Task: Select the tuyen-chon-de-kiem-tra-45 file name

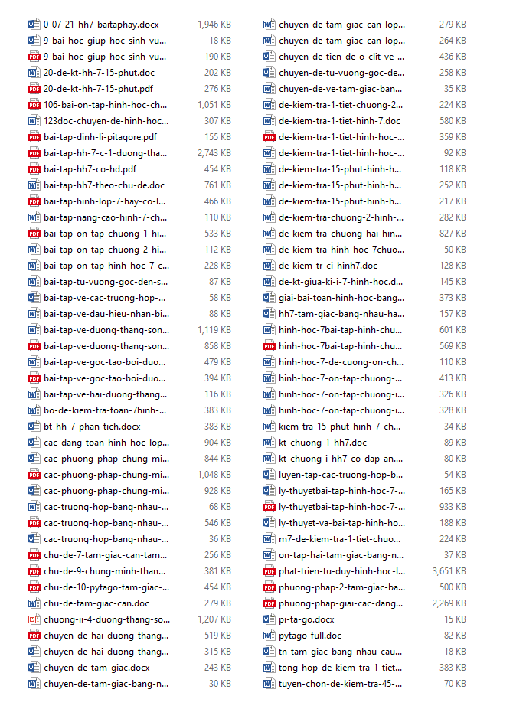Action: tap(340, 684)
